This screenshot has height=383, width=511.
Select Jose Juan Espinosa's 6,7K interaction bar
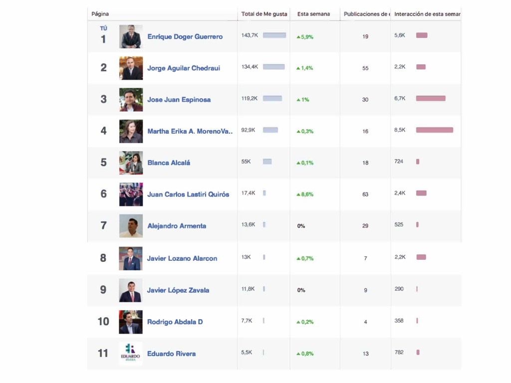[x=431, y=98]
